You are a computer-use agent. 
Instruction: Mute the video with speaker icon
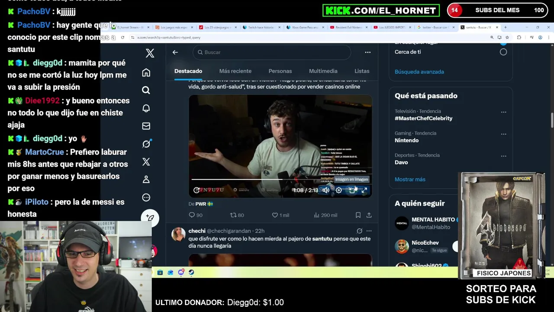[x=326, y=190]
